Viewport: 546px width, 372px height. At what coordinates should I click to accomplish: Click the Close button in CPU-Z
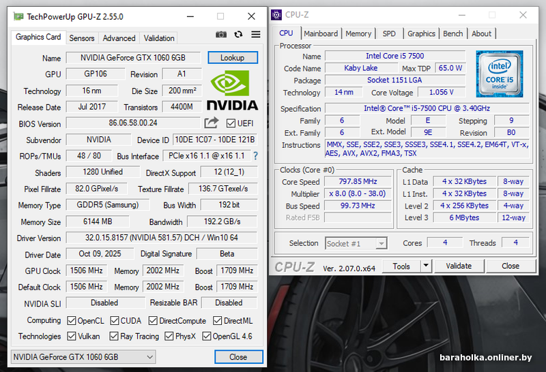coord(511,266)
